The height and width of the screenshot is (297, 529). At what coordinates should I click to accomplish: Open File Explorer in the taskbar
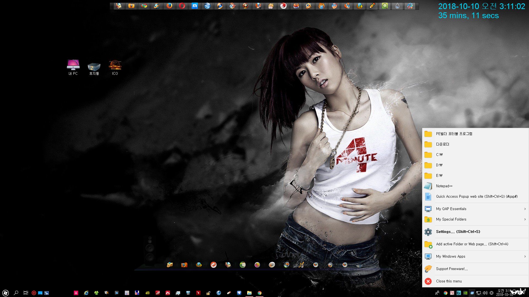pyautogui.click(x=249, y=293)
